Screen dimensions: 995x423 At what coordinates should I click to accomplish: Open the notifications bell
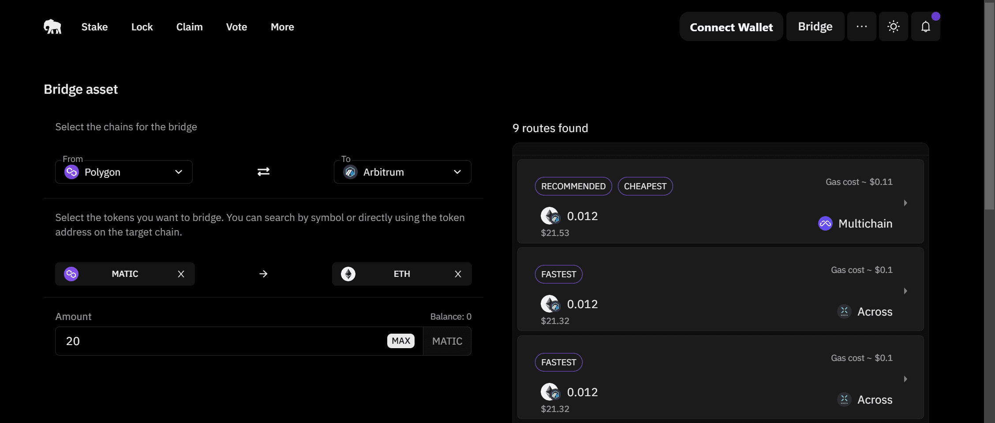tap(925, 27)
